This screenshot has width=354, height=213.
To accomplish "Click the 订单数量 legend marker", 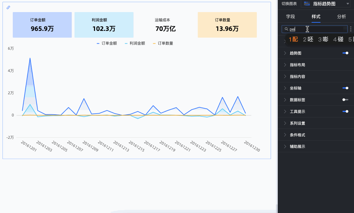I will pos(154,43).
